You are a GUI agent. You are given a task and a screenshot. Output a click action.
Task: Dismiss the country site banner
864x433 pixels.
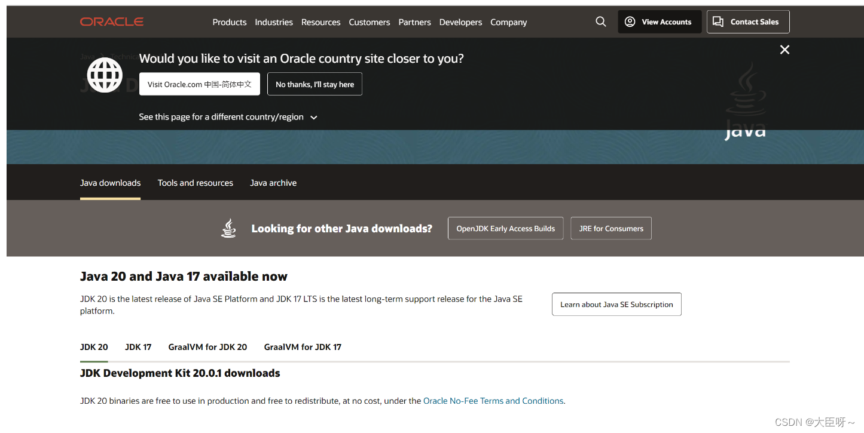pos(784,50)
